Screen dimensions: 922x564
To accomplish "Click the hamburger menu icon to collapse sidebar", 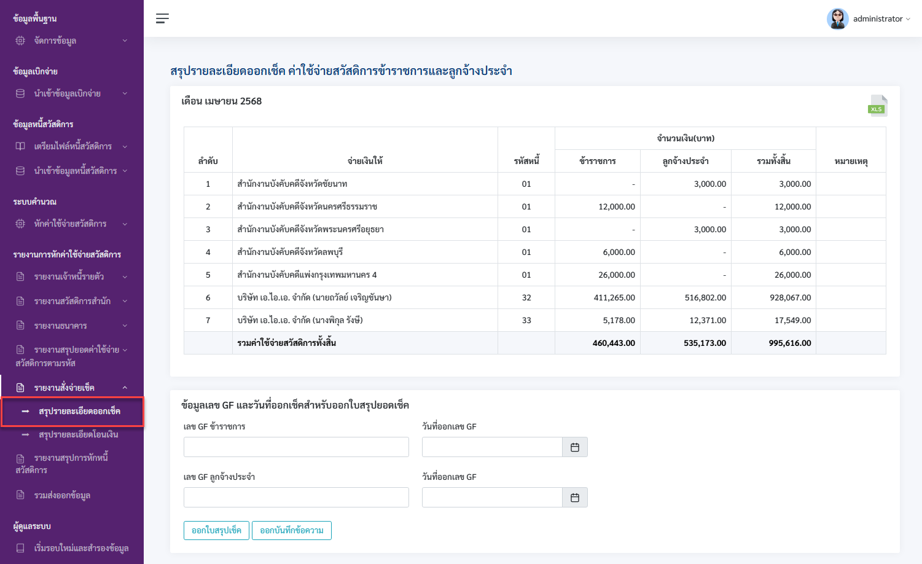I will tap(162, 18).
